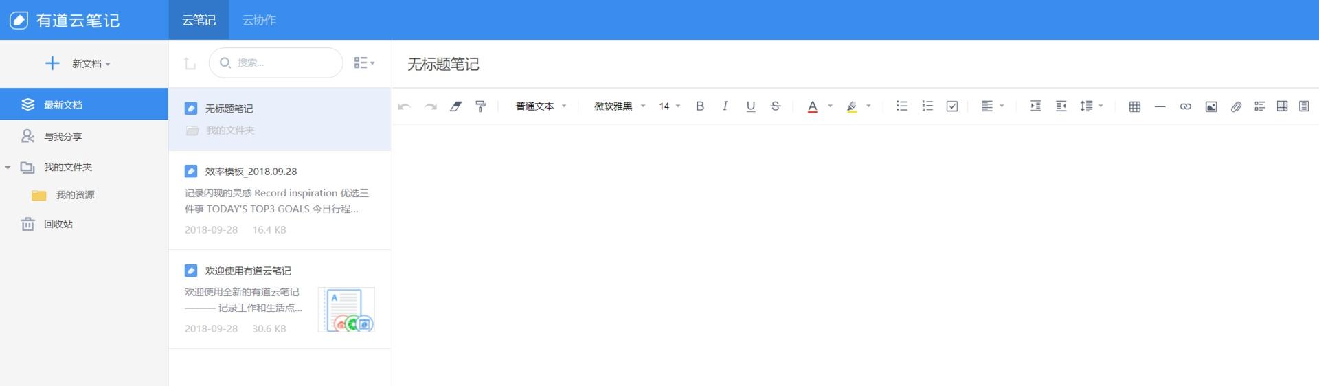Screen dimensions: 1319x386
Task: Apply the yellow highlight color
Action: (852, 106)
